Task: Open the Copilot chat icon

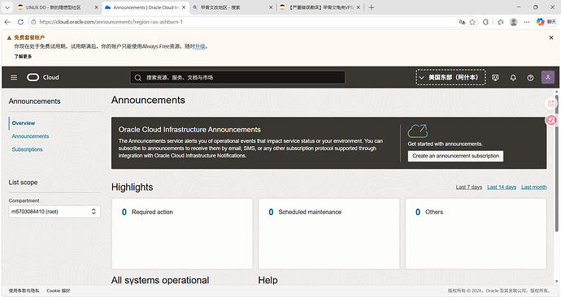Action: tap(540, 22)
